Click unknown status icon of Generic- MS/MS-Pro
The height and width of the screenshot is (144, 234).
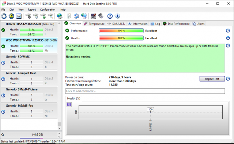click(x=3, y=112)
